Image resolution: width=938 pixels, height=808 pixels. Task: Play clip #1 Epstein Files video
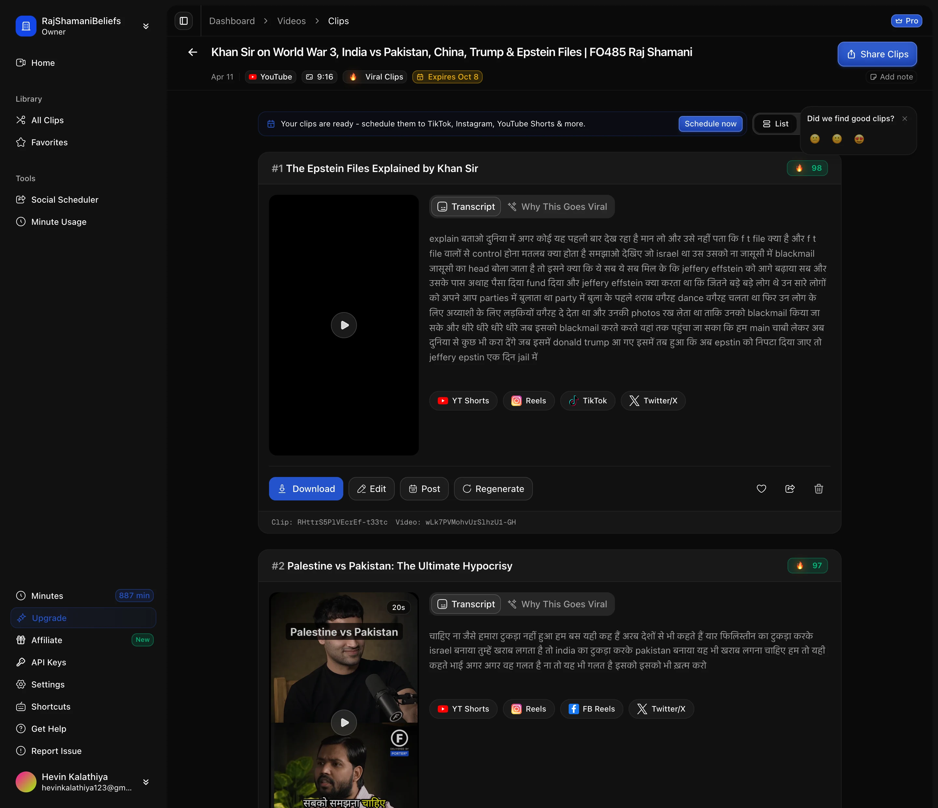(x=344, y=325)
